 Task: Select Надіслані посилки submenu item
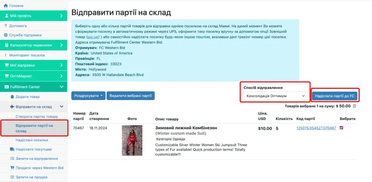[32, 140]
